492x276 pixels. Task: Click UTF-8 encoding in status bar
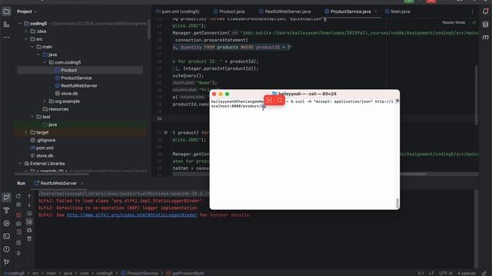445,273
